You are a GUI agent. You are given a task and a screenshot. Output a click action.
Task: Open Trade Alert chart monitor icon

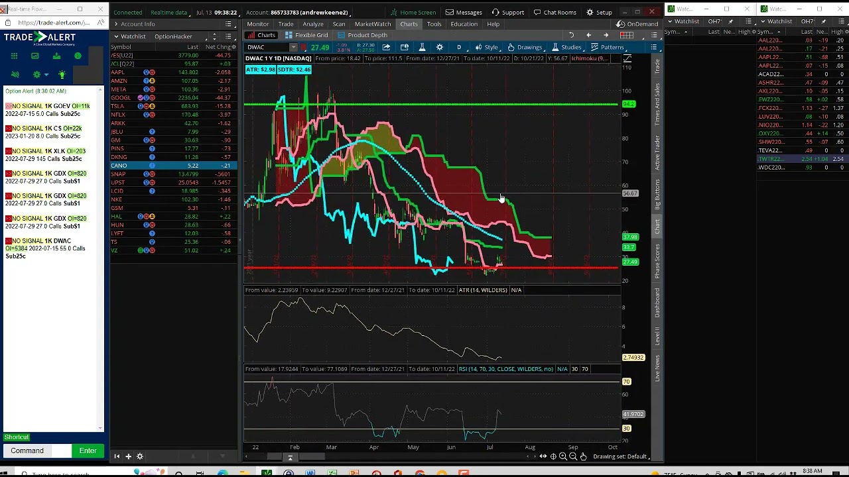[x=35, y=56]
